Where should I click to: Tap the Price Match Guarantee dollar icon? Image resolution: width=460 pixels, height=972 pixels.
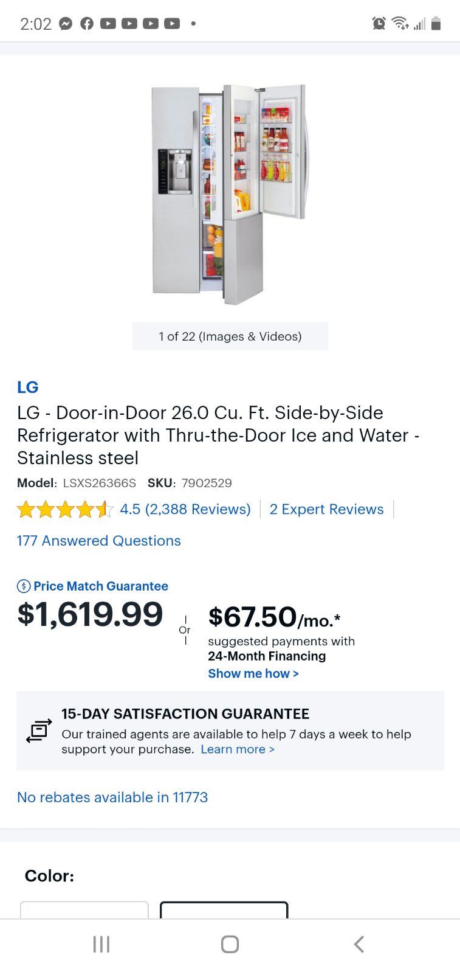(24, 586)
